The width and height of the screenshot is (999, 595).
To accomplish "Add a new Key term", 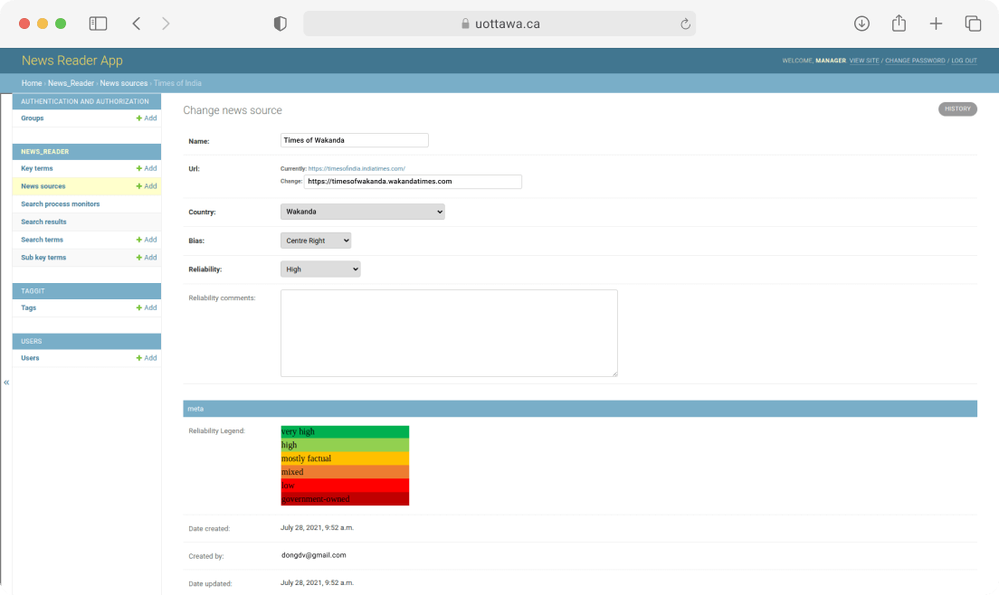I will tap(147, 168).
